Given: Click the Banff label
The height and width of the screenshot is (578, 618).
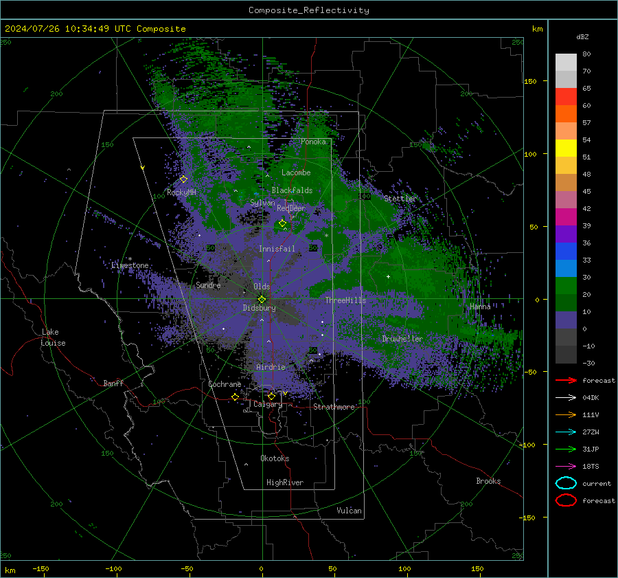Looking at the screenshot, I should tap(113, 383).
